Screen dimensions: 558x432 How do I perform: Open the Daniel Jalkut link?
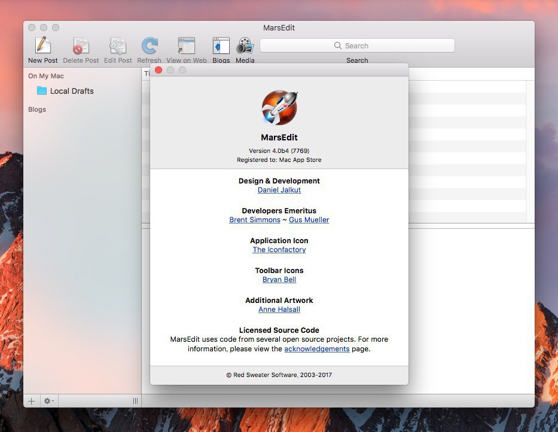pos(279,190)
